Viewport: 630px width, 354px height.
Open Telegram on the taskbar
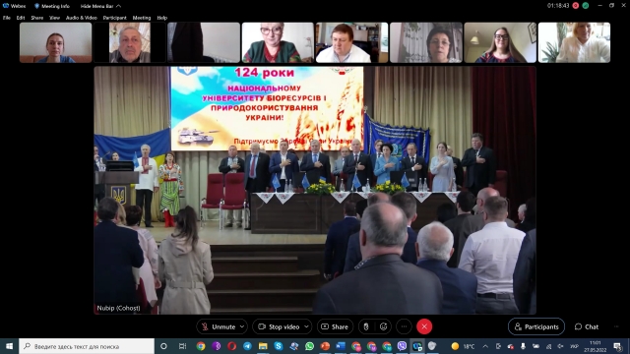pos(247,346)
